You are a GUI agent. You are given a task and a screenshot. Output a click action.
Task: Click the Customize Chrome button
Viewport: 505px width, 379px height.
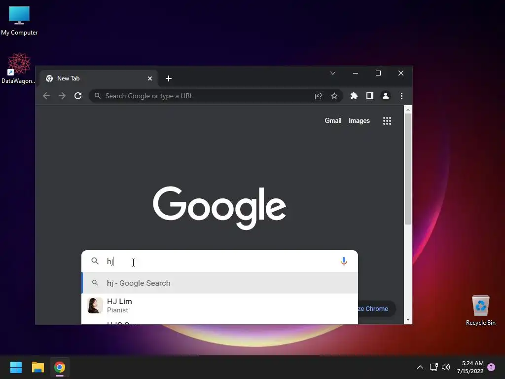(376, 309)
